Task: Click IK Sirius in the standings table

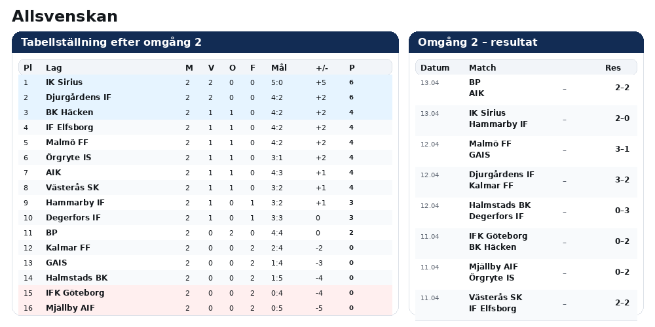Action: [64, 82]
